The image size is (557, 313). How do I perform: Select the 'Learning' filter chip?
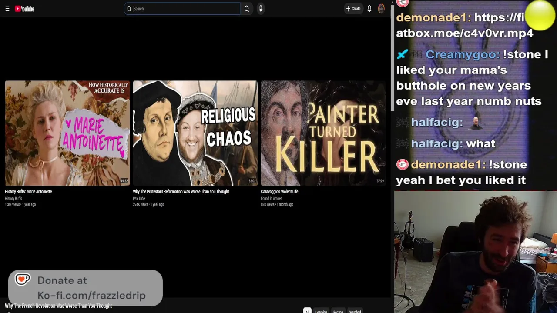click(x=321, y=311)
